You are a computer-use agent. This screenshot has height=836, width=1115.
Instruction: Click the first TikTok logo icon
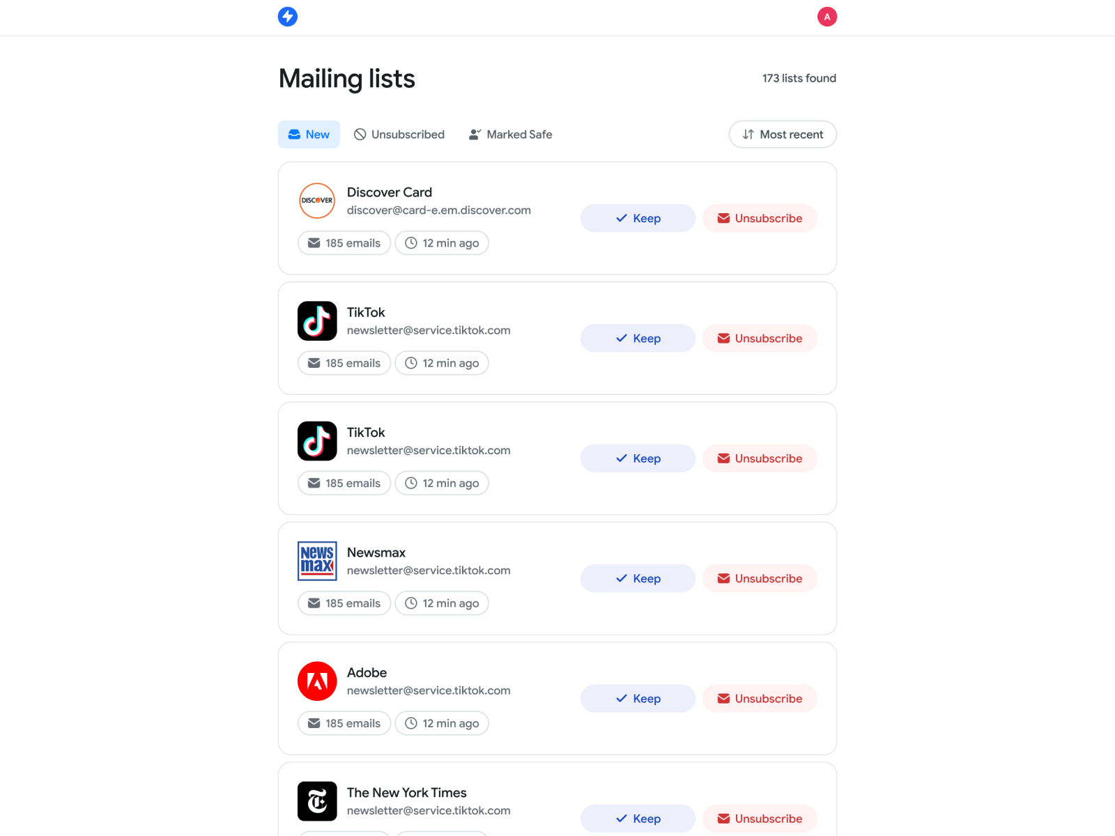317,321
